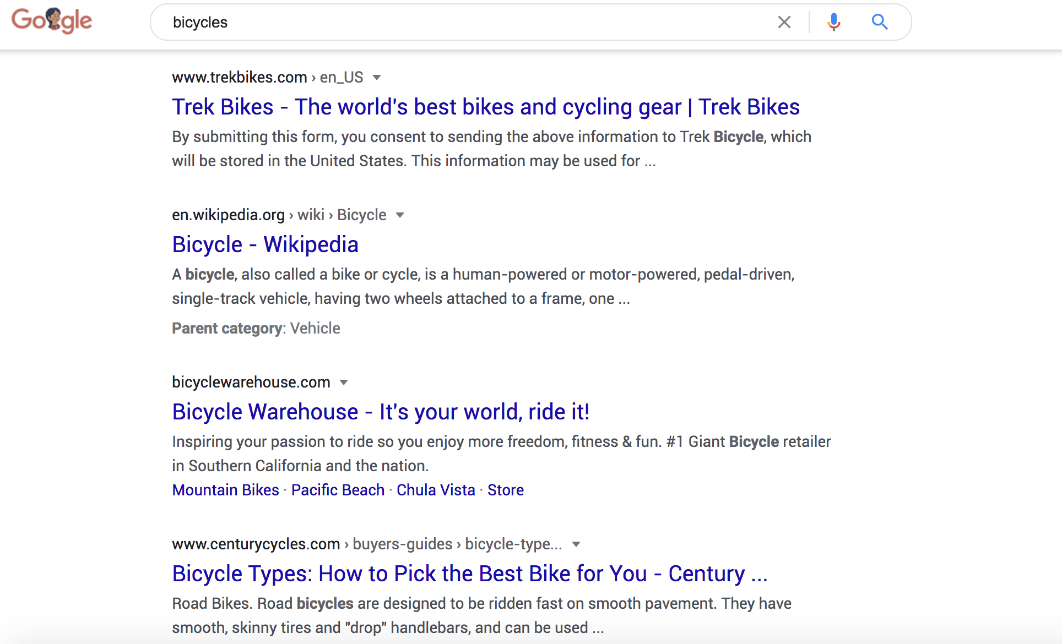Click the blue magnifier search icon
1062x644 pixels.
click(880, 22)
